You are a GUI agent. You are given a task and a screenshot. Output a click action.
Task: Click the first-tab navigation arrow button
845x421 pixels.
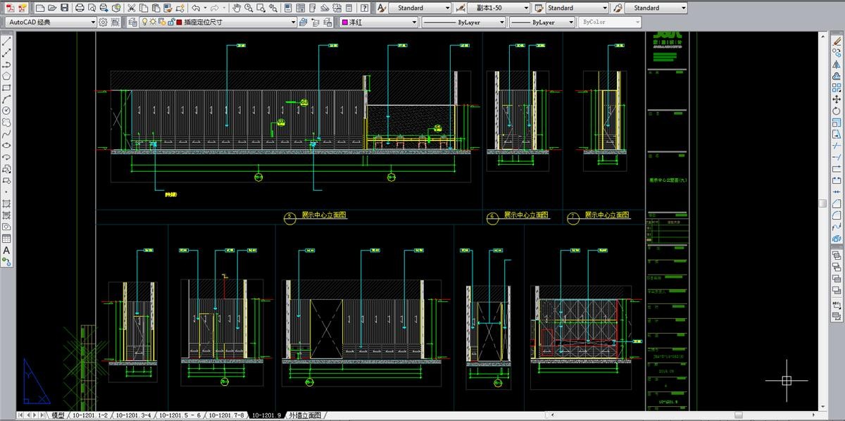pyautogui.click(x=20, y=415)
